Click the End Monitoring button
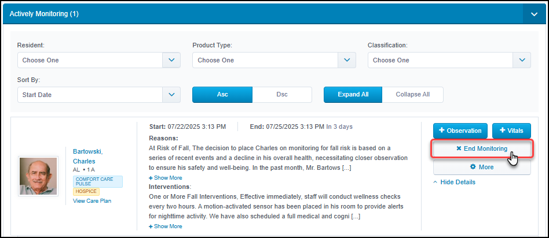This screenshot has width=549, height=238. point(482,149)
